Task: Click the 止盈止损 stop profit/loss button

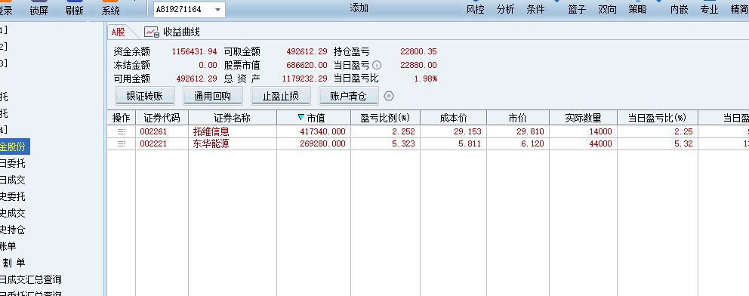Action: pos(281,96)
